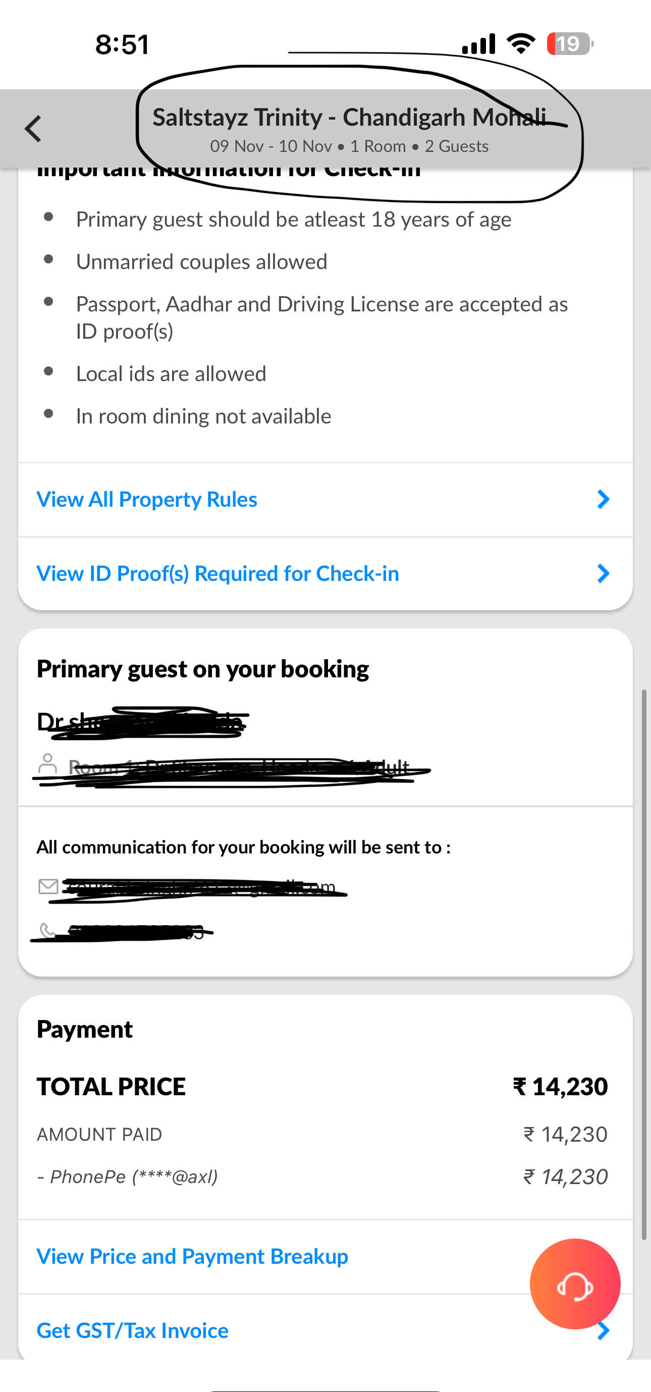Tap the guest person icon
Screen dimensions: 651x1392
(47, 764)
